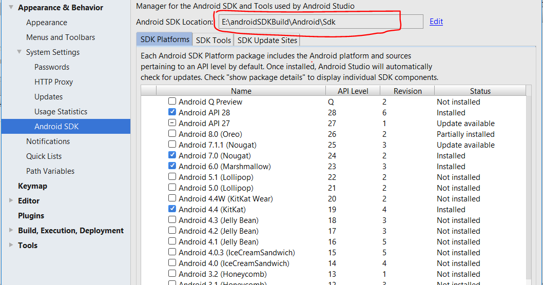Click the 'Android Q Preview' row name

click(210, 102)
